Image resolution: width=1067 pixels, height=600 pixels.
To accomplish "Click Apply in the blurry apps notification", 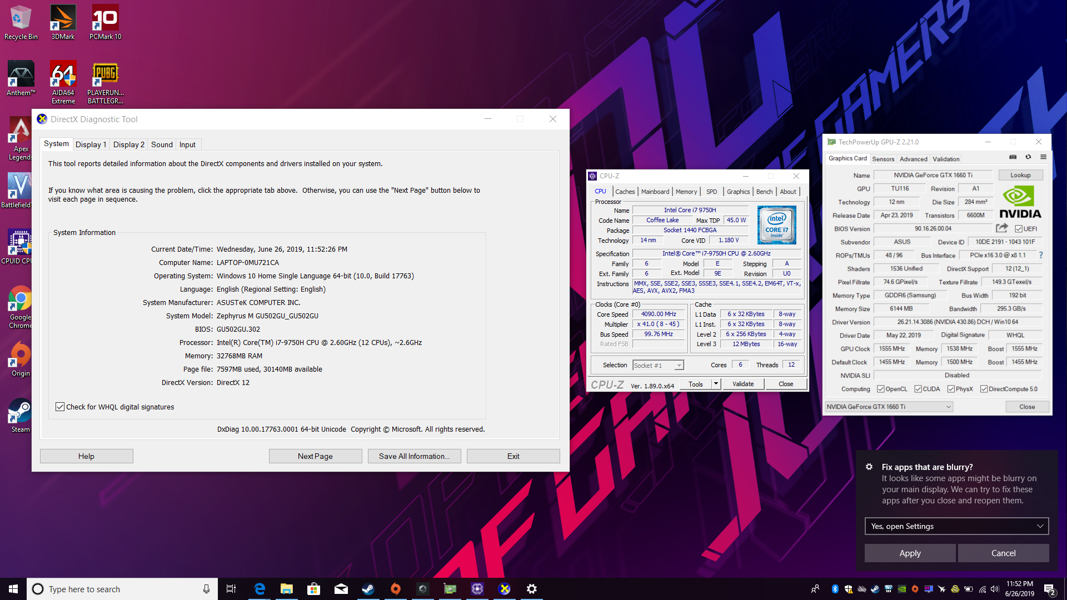I will click(910, 553).
